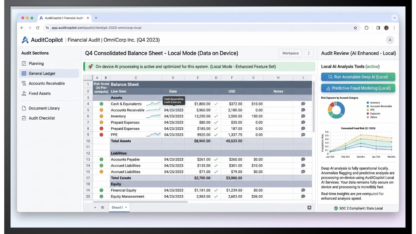Viewport: 416px width, 234px height.
Task: Click the Risk Exposure donut chart
Action: (336, 110)
